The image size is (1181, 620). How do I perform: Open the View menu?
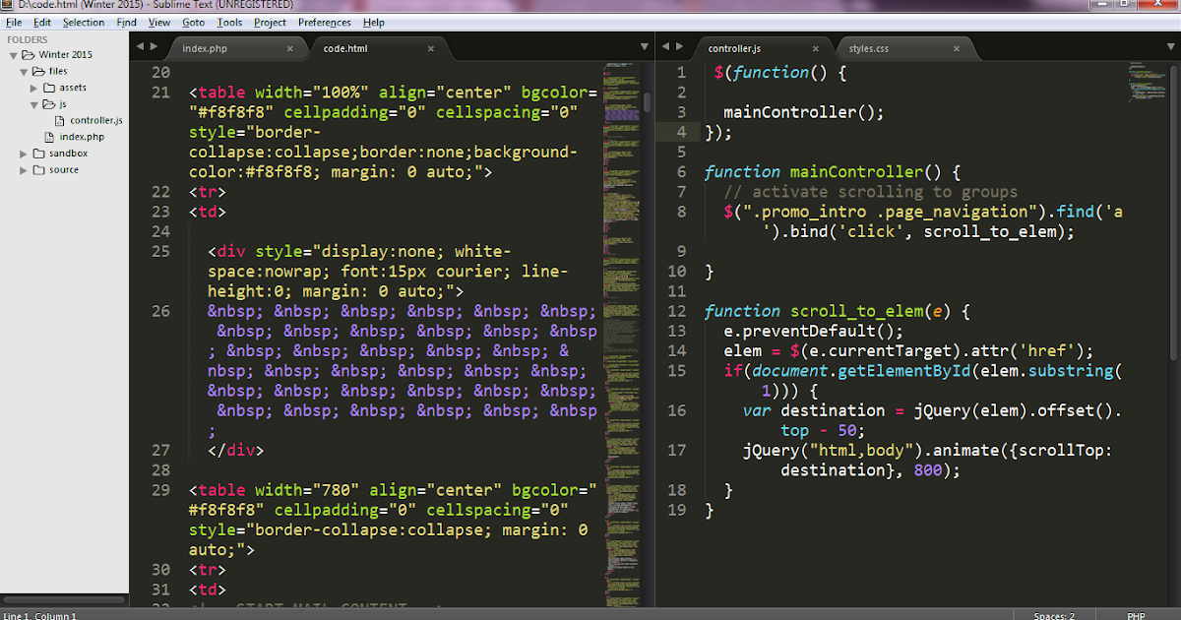[159, 22]
